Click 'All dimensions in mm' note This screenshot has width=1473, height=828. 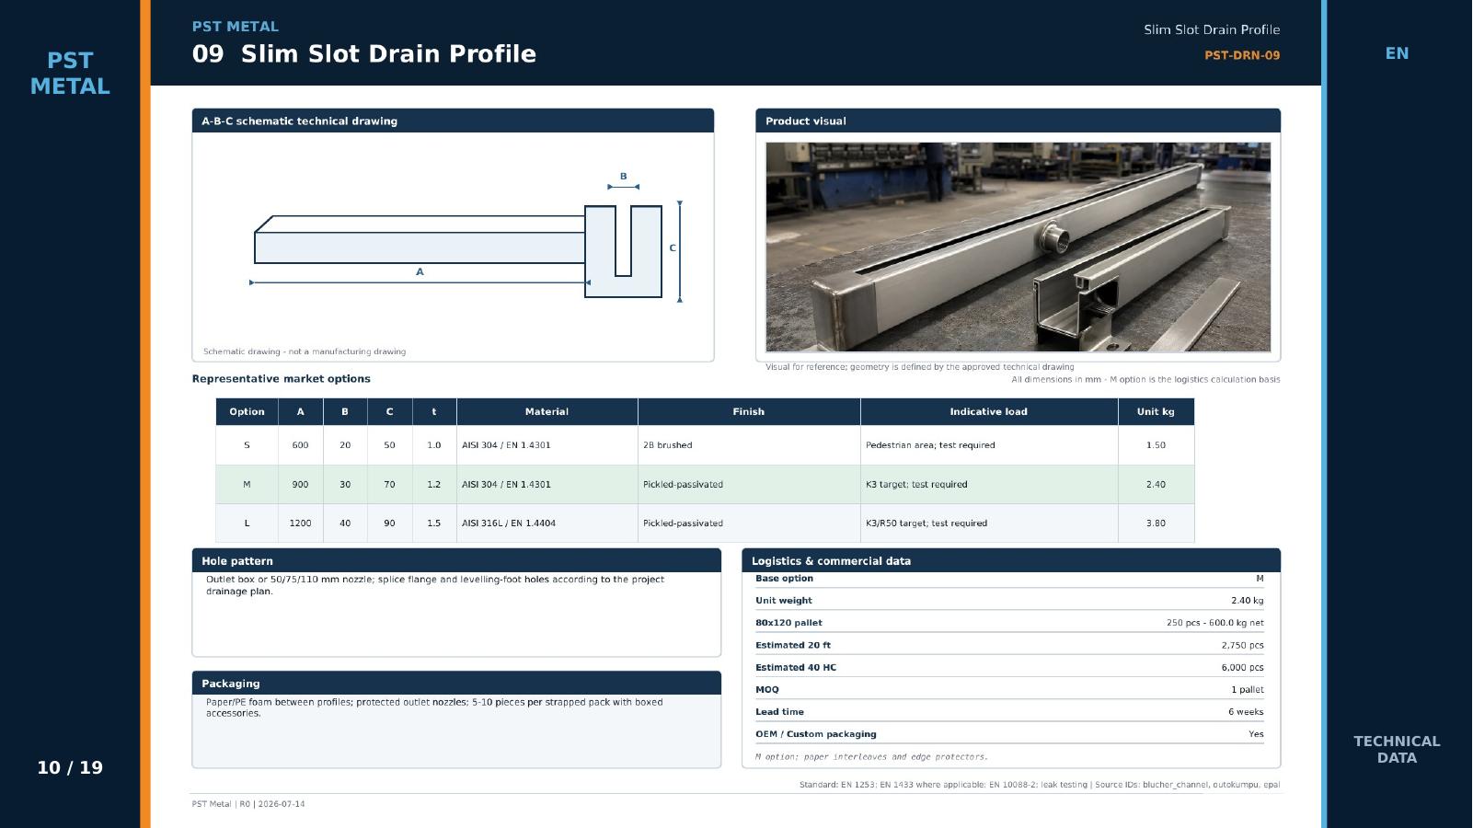(1145, 379)
